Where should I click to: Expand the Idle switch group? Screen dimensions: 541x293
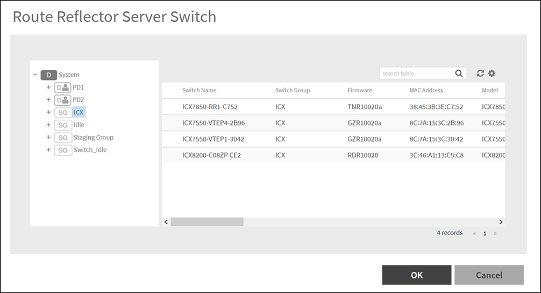pos(48,124)
